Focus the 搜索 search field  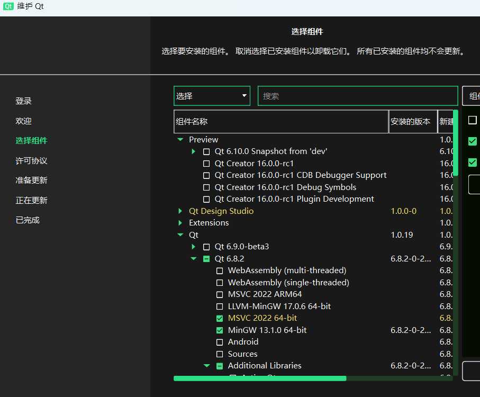point(358,96)
